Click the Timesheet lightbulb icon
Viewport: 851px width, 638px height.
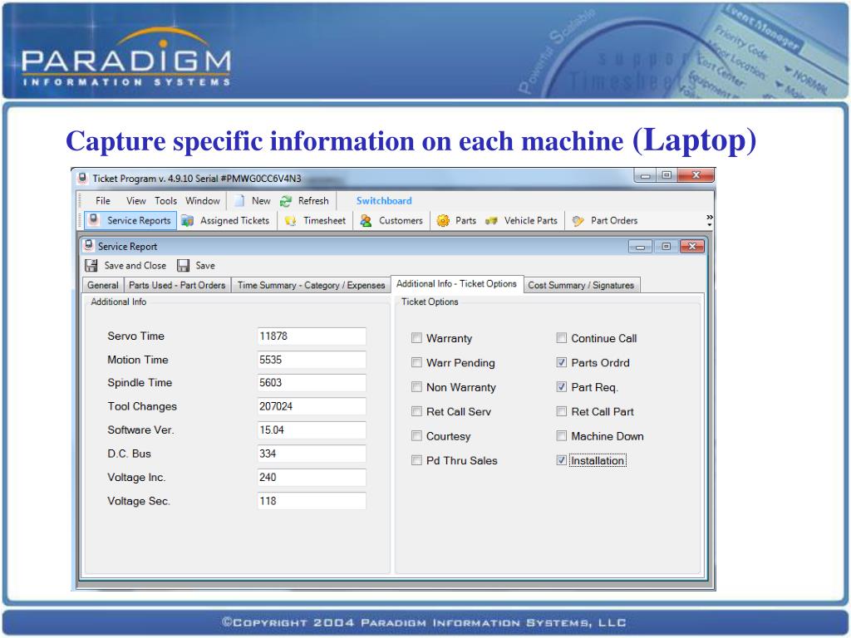[x=290, y=221]
